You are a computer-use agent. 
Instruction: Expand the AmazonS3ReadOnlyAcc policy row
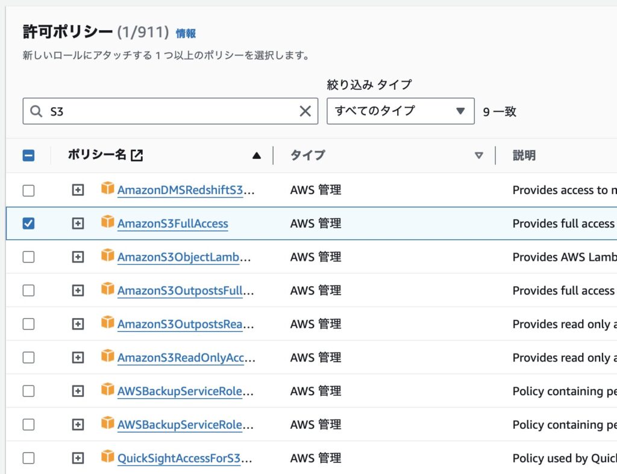point(78,358)
